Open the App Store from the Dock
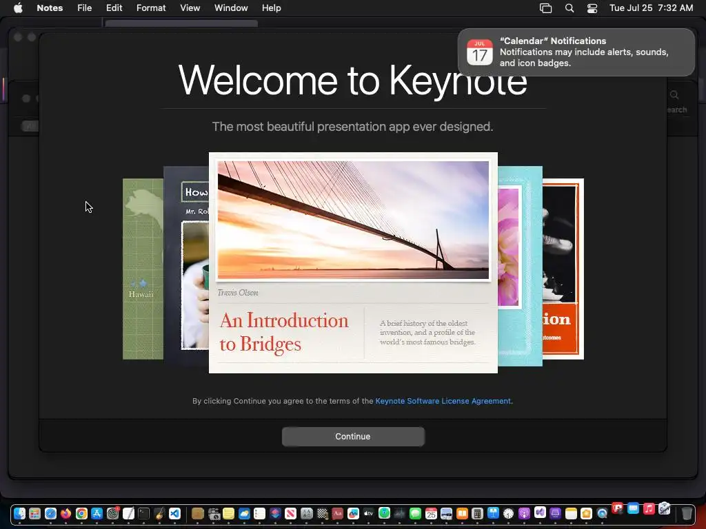Image resolution: width=706 pixels, height=529 pixels. (97, 513)
